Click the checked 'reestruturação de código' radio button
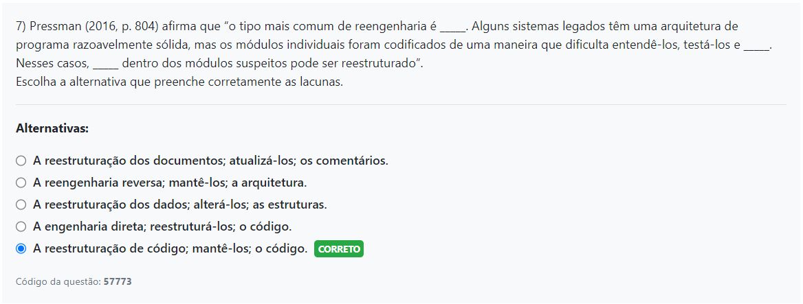This screenshot has height=304, width=803. (x=21, y=248)
